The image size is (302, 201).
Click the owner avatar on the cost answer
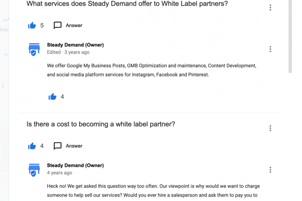point(34,169)
